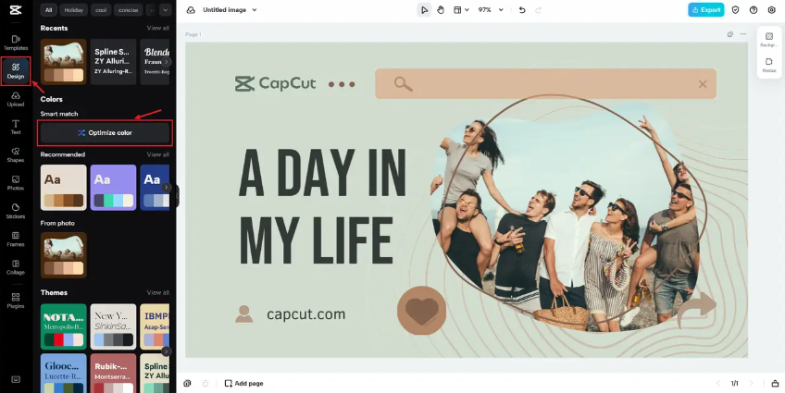Show more Recommended colors with the arrow
Screen dimensions: 785x393
[x=167, y=187]
